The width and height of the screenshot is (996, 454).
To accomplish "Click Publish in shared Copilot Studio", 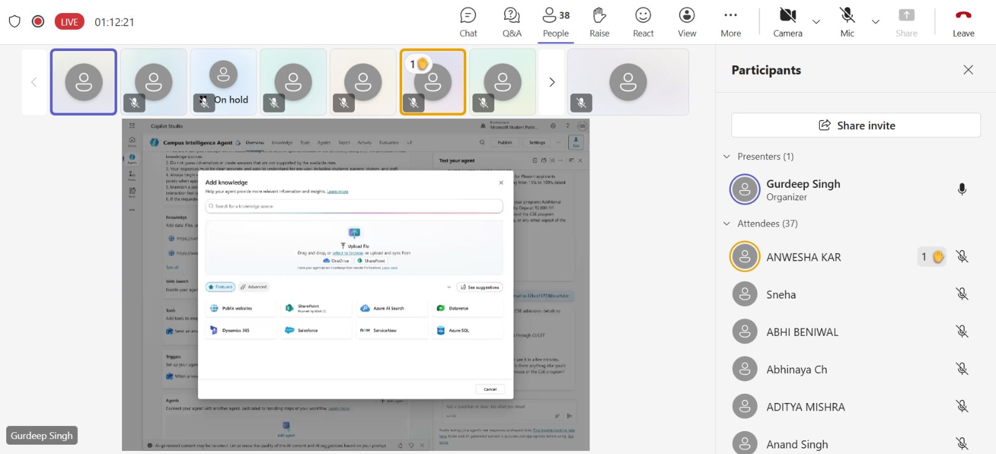I will [x=505, y=142].
